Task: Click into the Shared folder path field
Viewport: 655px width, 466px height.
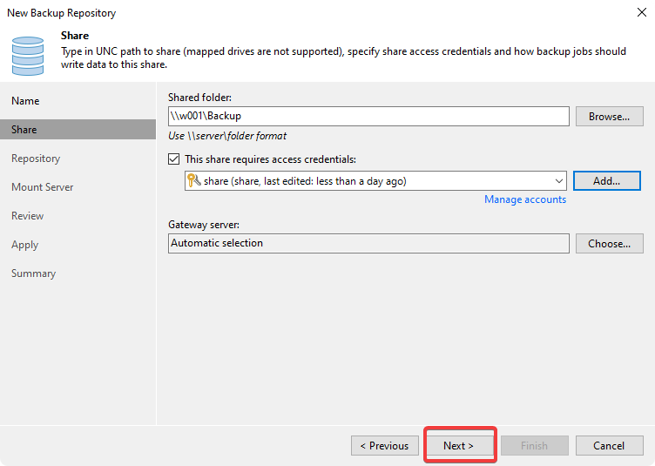Action: tap(368, 116)
